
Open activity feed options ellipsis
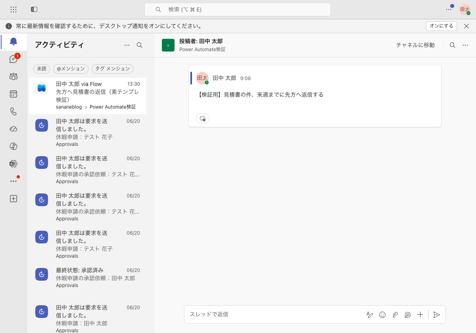coord(127,45)
